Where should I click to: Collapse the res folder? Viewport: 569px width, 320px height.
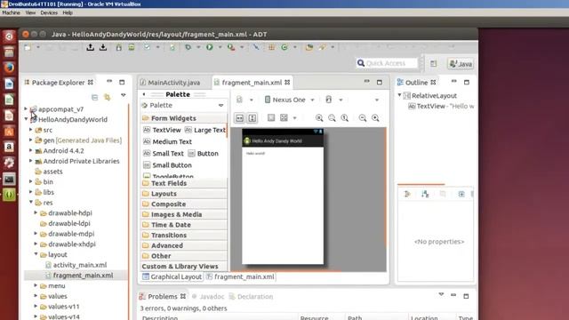click(31, 202)
